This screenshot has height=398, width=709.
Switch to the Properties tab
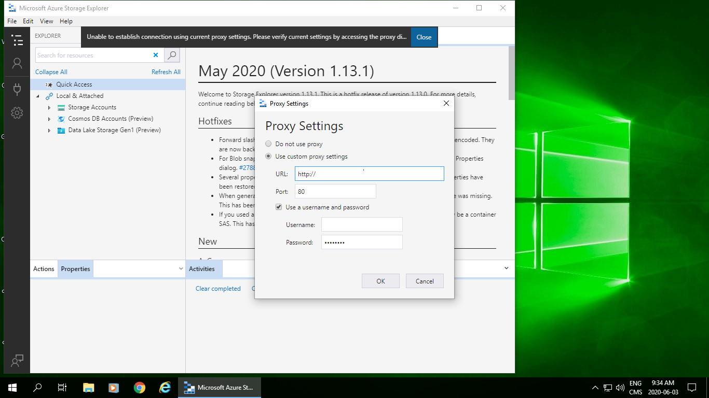tap(75, 269)
